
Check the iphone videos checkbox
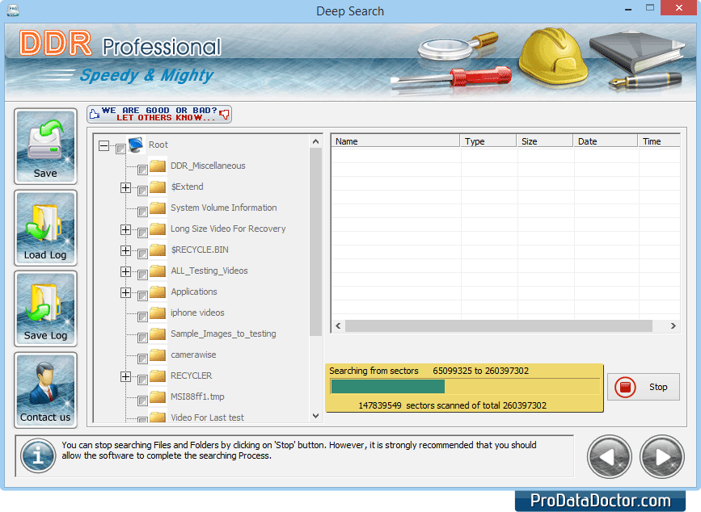[142, 317]
